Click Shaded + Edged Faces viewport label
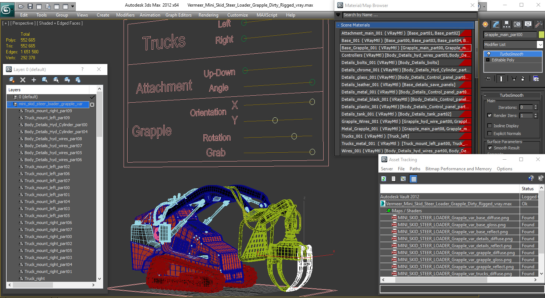Image resolution: width=545 pixels, height=298 pixels. click(59, 23)
